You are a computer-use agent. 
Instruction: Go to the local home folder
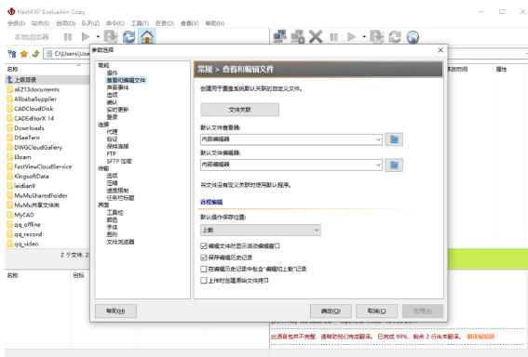147,36
